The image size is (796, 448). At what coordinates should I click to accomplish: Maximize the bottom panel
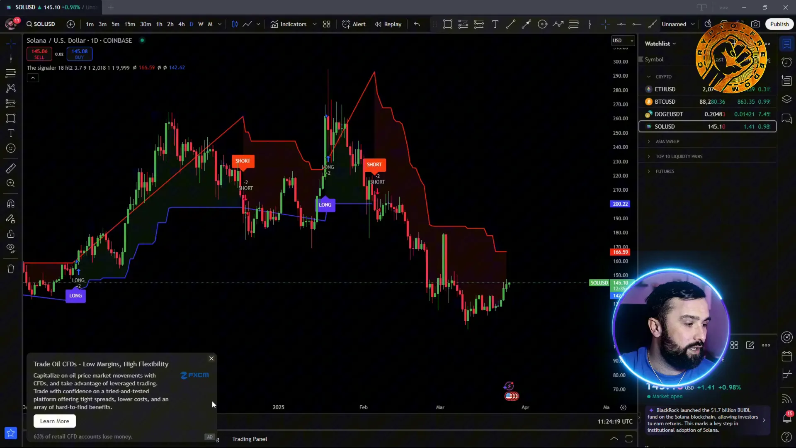click(x=629, y=439)
